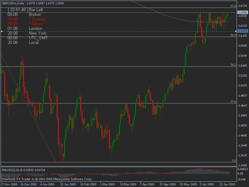This screenshot has width=249, height=187.
Task: Click the GBPUSDm,Daily chart title text
Action: click(x=13, y=3)
